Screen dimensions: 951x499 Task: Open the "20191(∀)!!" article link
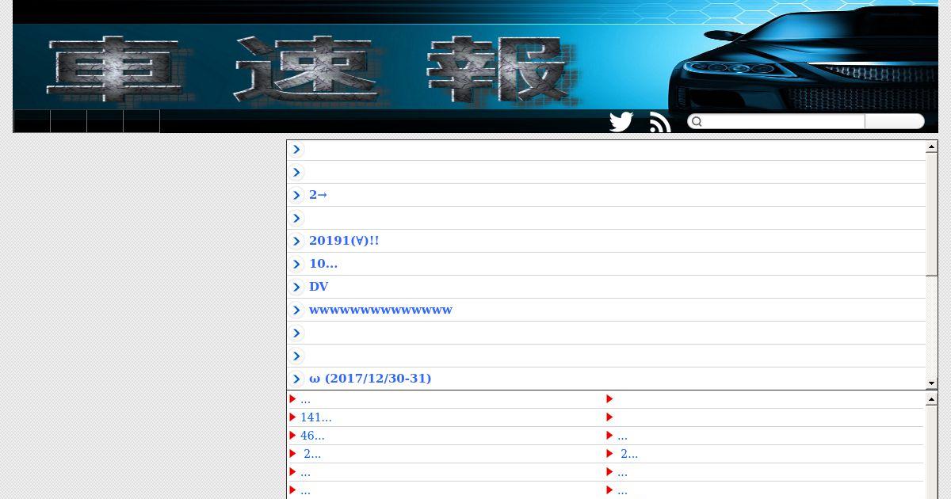344,241
